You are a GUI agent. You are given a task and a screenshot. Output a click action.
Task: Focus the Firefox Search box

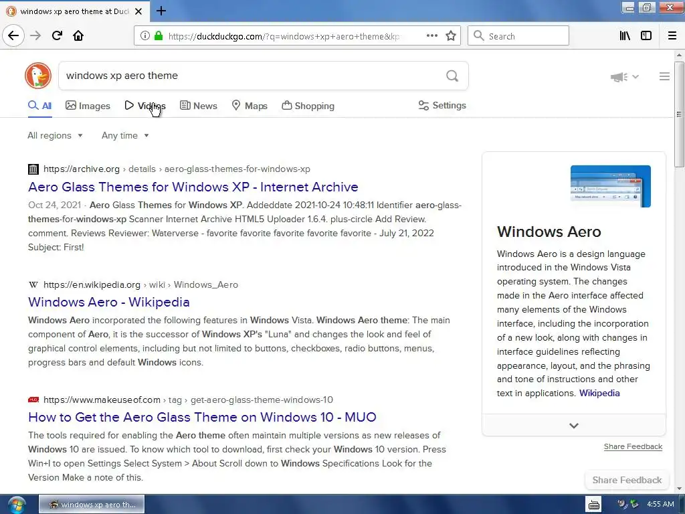click(518, 36)
